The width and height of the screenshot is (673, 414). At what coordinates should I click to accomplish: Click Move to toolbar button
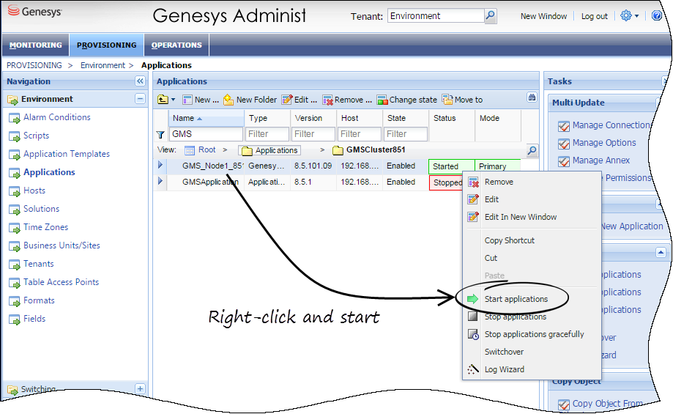[x=462, y=100]
